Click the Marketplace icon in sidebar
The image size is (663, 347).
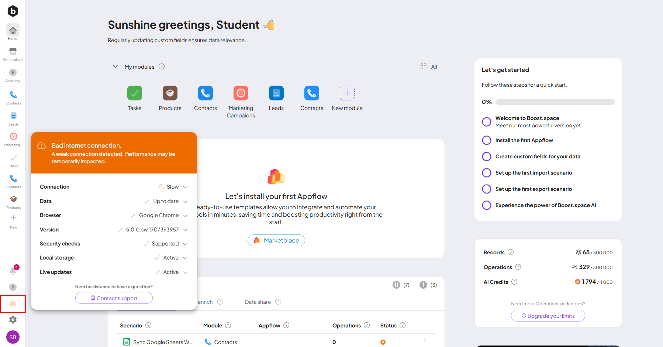pos(13,52)
